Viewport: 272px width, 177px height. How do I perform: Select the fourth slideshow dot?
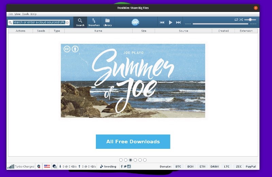135,160
